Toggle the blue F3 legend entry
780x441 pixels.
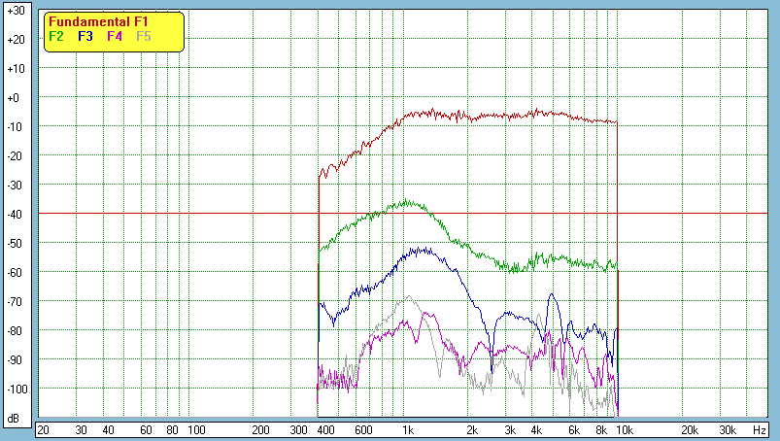pyautogui.click(x=85, y=36)
